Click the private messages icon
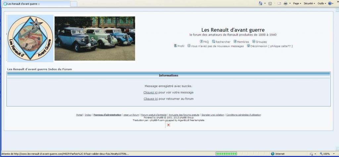Screen dimensions: 339x157 point(189,46)
